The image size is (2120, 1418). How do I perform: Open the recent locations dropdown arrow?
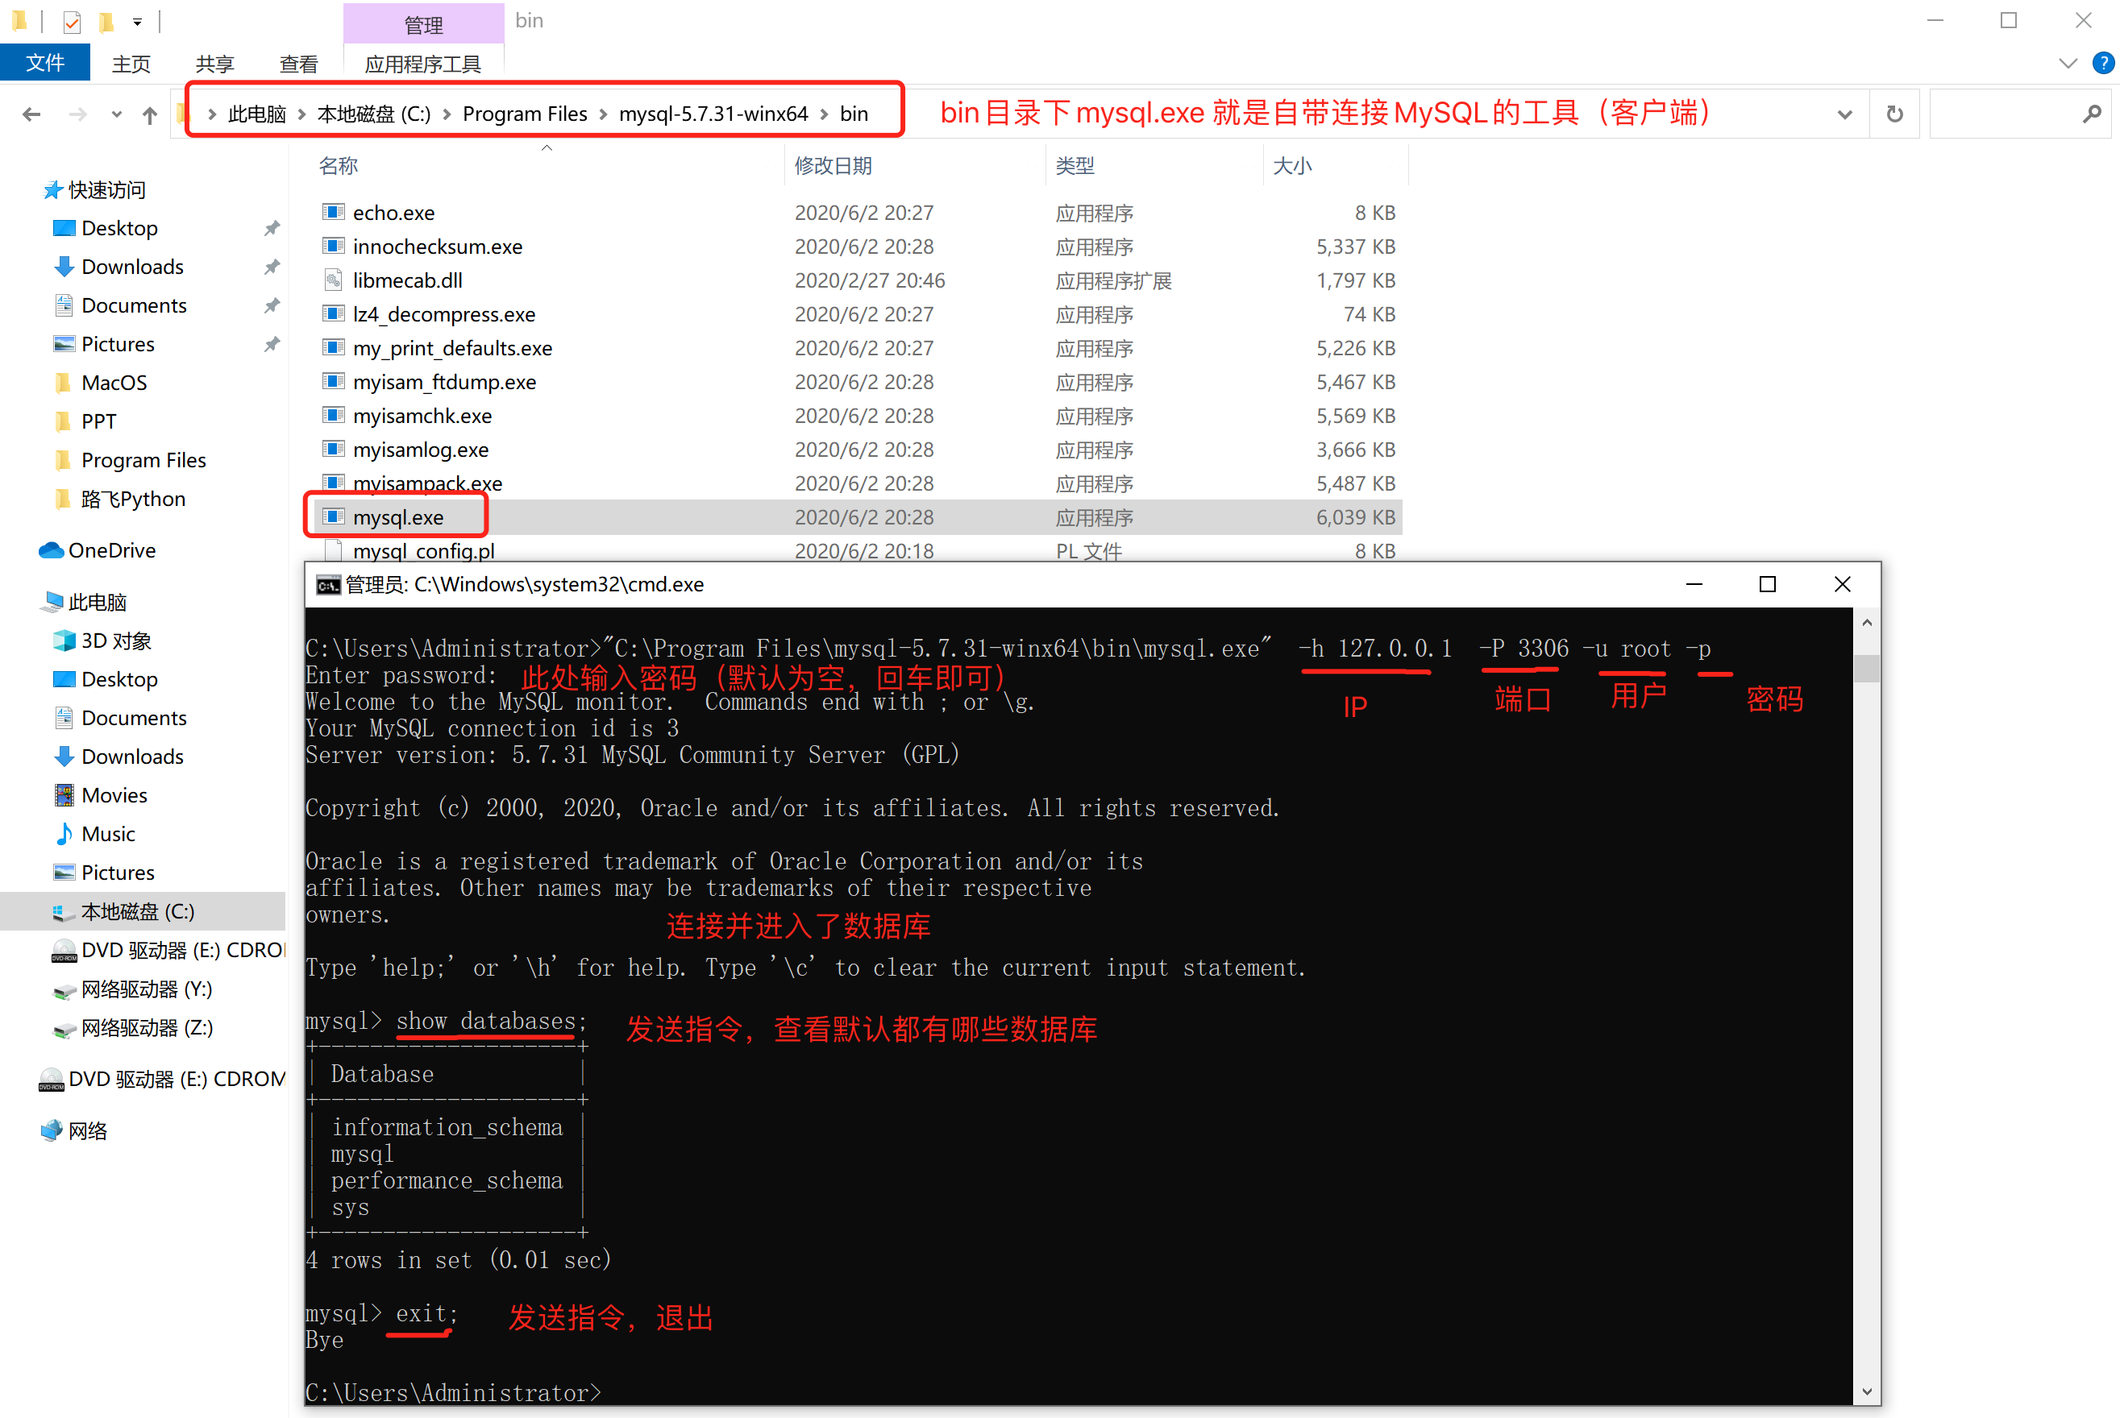[x=116, y=114]
